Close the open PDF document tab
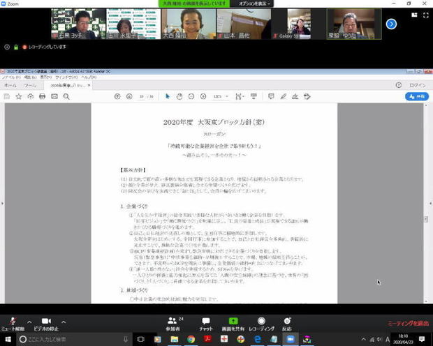 pyautogui.click(x=89, y=85)
